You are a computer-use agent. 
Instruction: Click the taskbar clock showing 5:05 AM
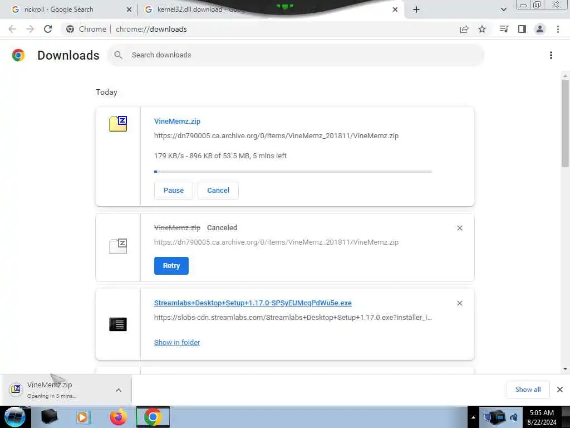(x=542, y=417)
